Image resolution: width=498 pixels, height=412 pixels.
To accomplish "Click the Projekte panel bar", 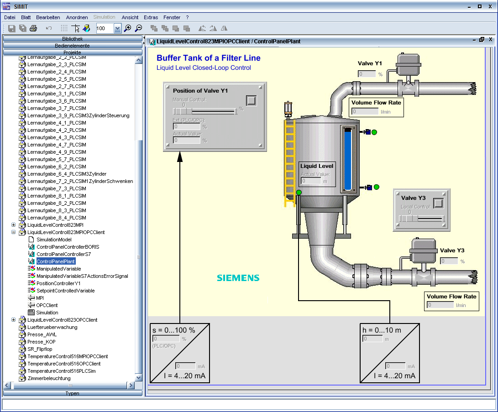I will [73, 52].
